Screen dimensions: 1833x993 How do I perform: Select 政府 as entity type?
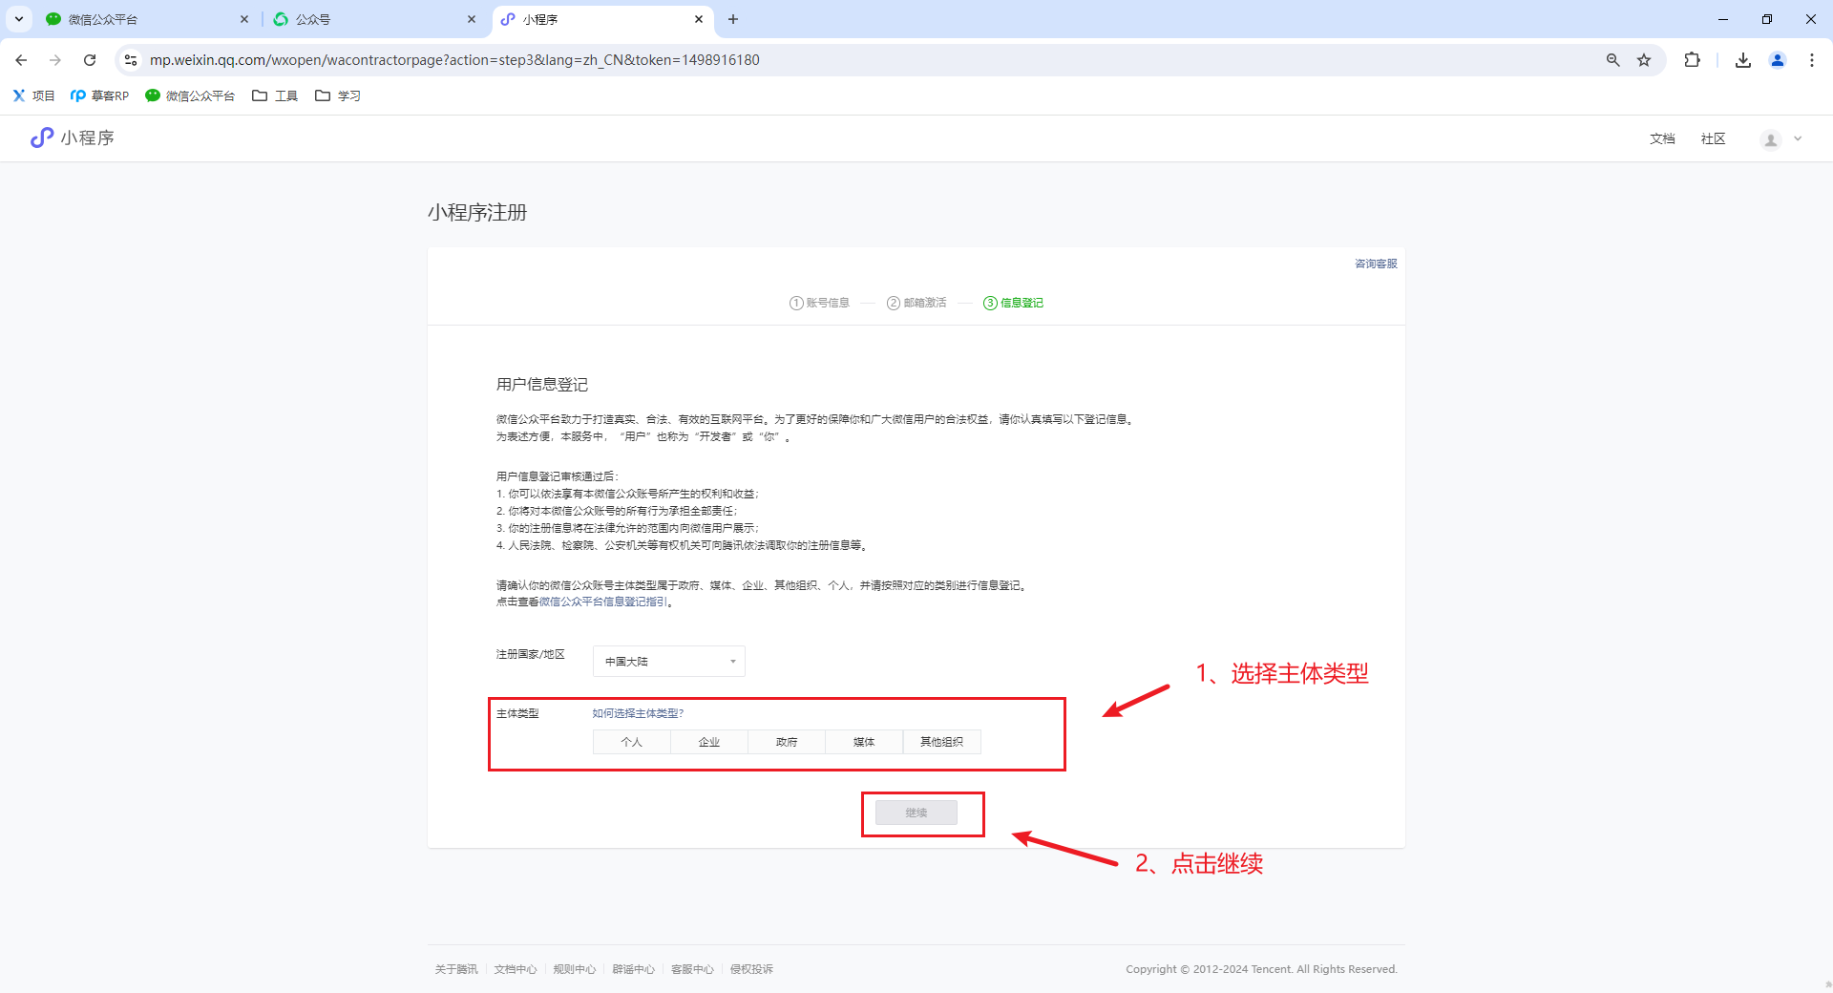tap(787, 742)
